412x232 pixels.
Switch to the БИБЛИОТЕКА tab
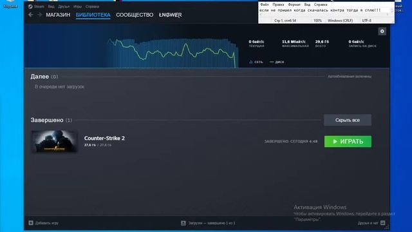[93, 15]
